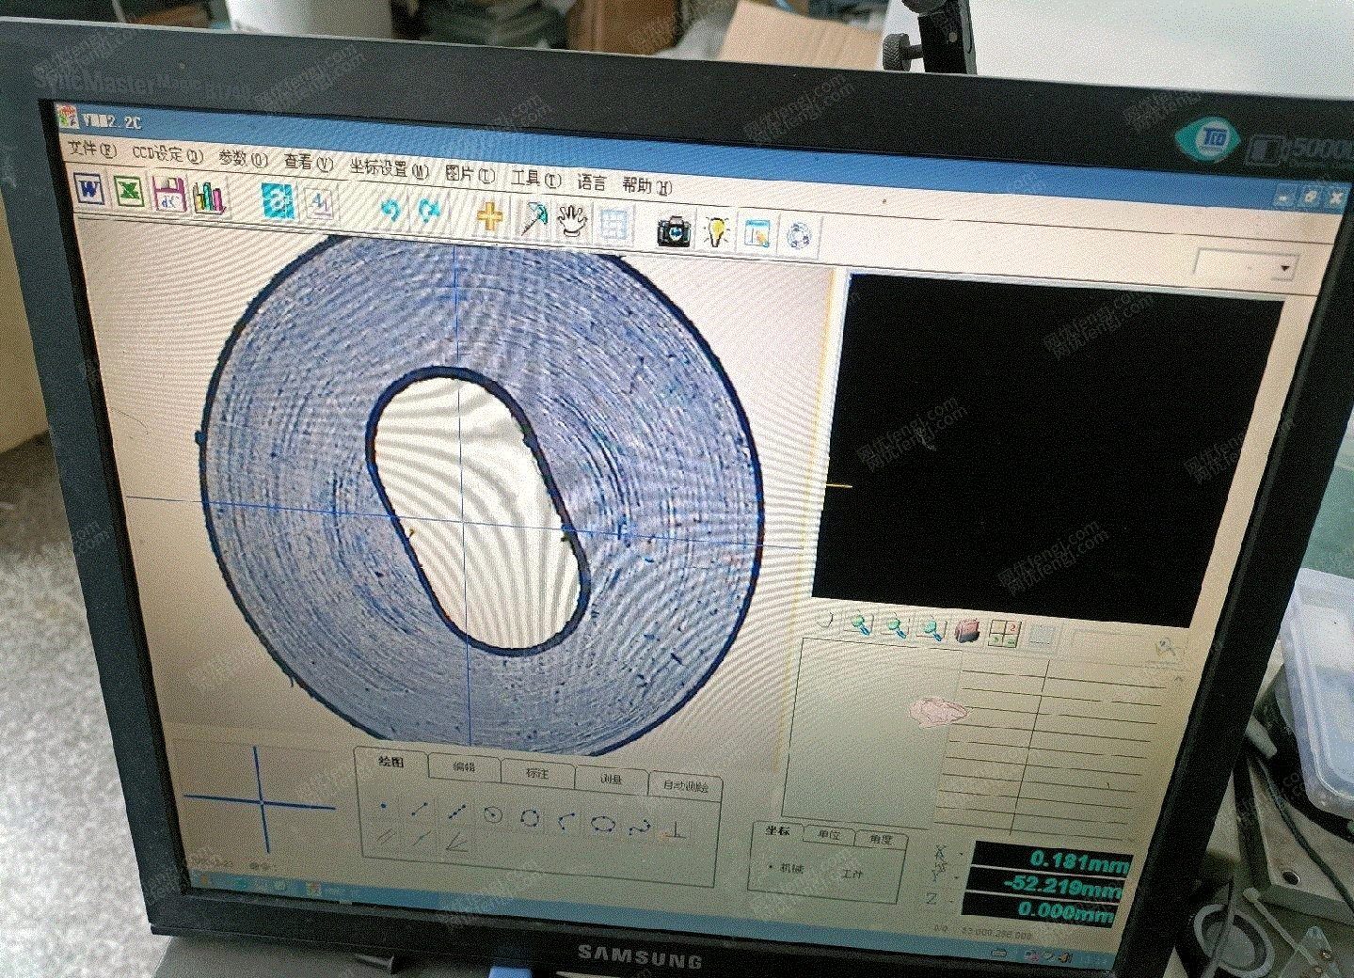Open the 查看(V) menu
Screen dimensions: 1354x978
(x=308, y=162)
